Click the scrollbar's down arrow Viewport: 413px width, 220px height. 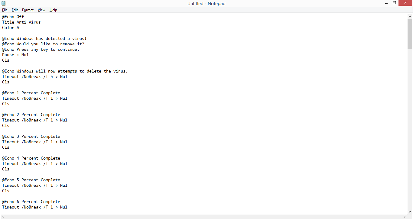click(x=410, y=211)
